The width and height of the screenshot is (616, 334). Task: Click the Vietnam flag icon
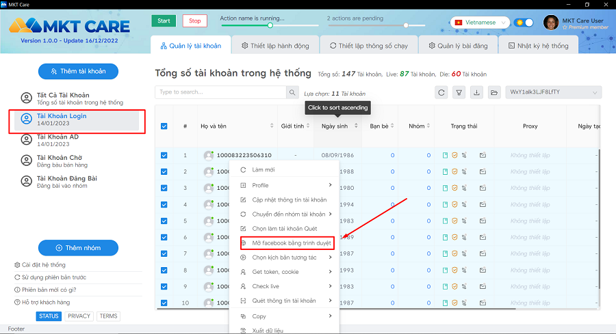458,23
